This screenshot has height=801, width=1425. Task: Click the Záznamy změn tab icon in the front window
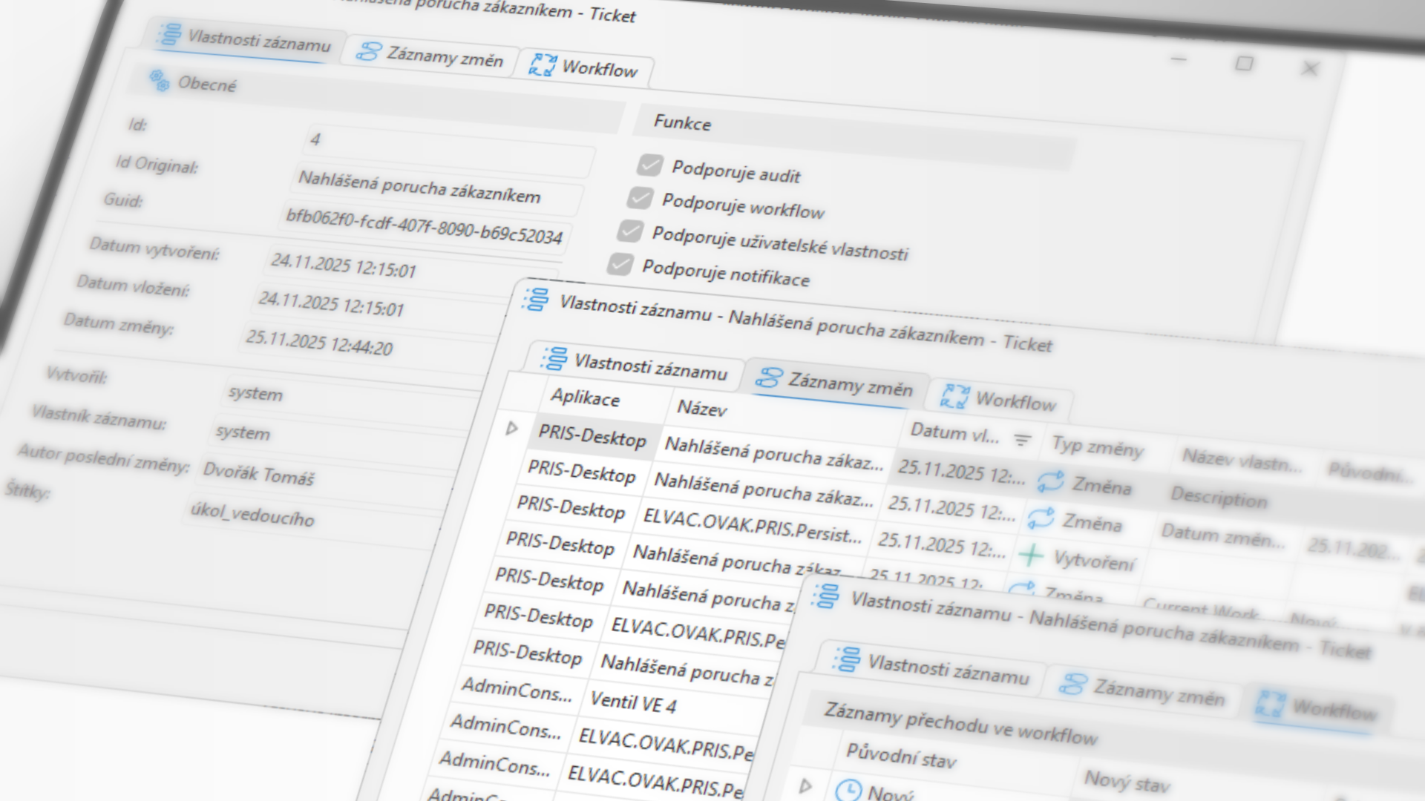pyautogui.click(x=1072, y=683)
